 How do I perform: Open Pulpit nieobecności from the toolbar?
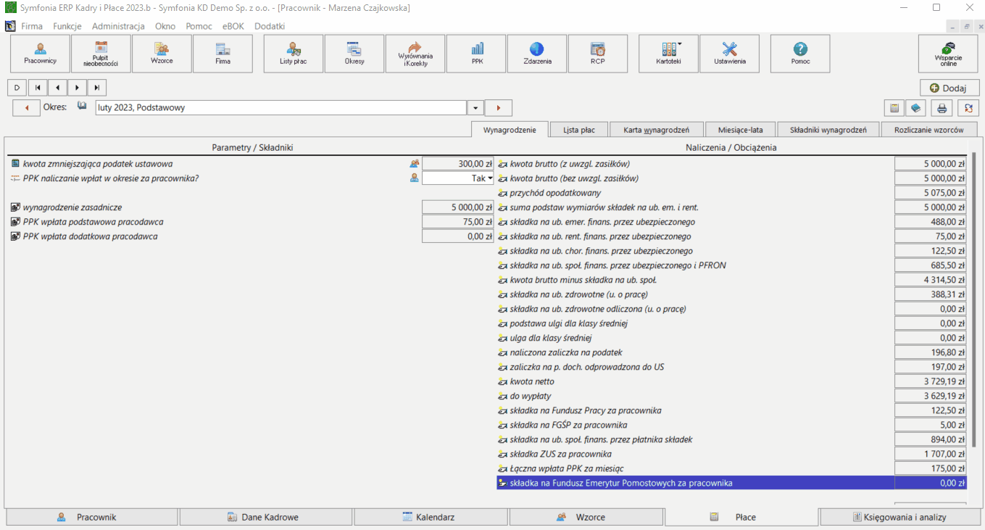pyautogui.click(x=101, y=54)
